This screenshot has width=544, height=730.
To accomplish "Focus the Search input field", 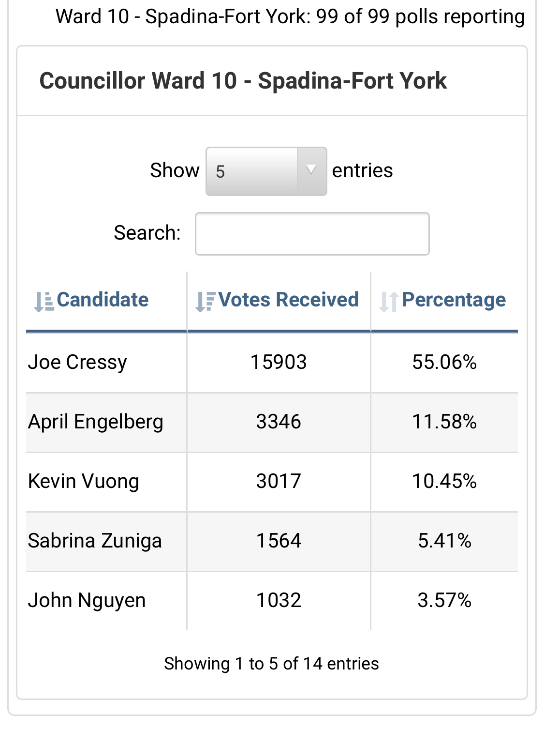I will pyautogui.click(x=312, y=234).
